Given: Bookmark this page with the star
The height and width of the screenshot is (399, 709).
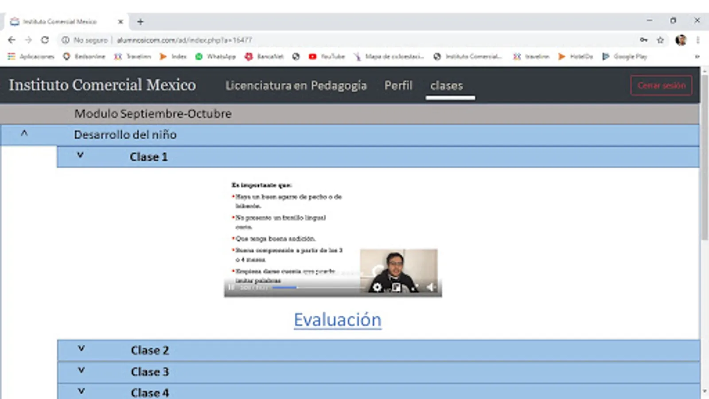Looking at the screenshot, I should 660,40.
